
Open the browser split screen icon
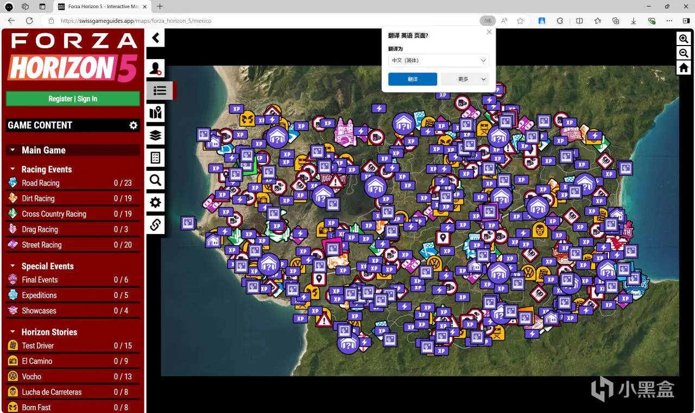tap(579, 21)
